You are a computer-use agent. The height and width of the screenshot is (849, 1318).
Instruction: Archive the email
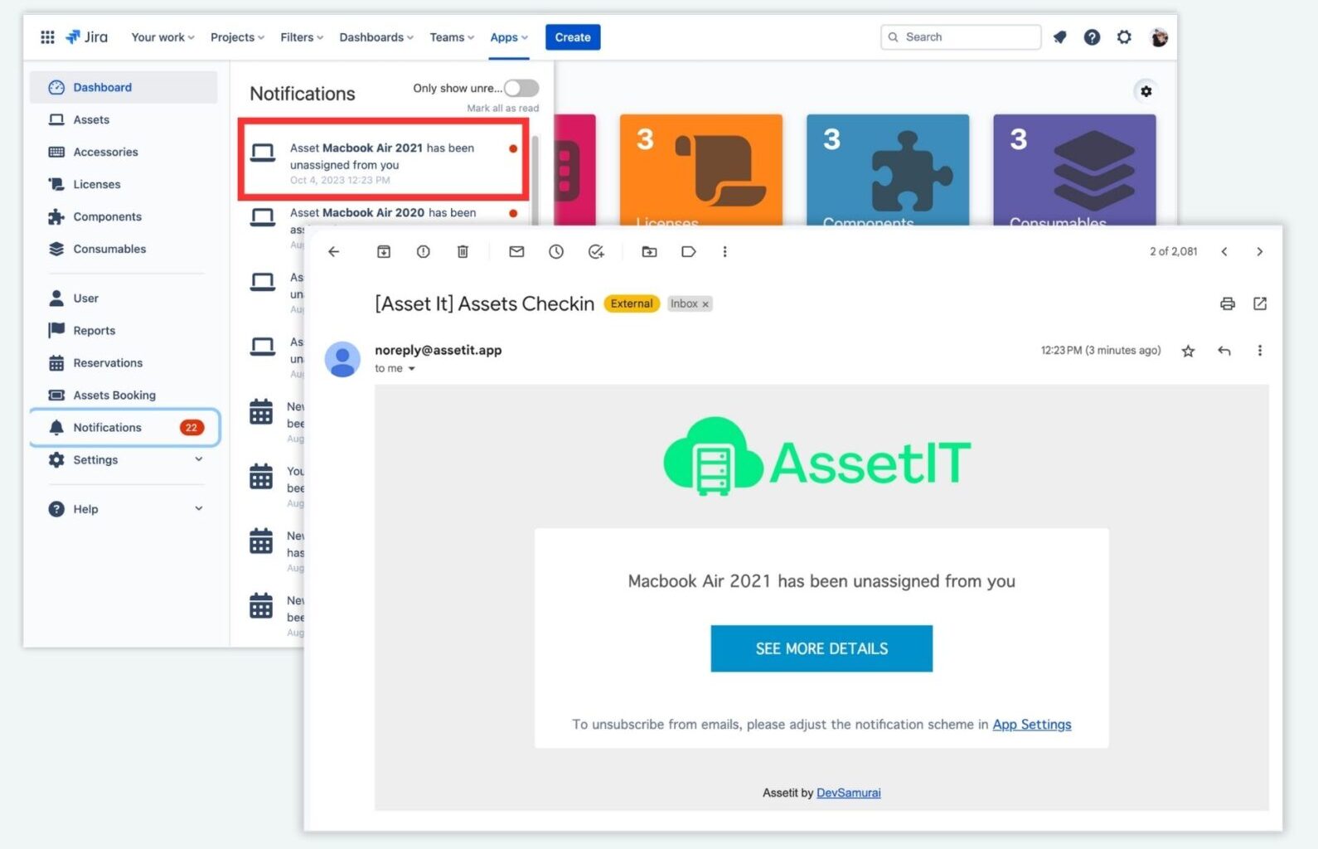[x=384, y=251]
